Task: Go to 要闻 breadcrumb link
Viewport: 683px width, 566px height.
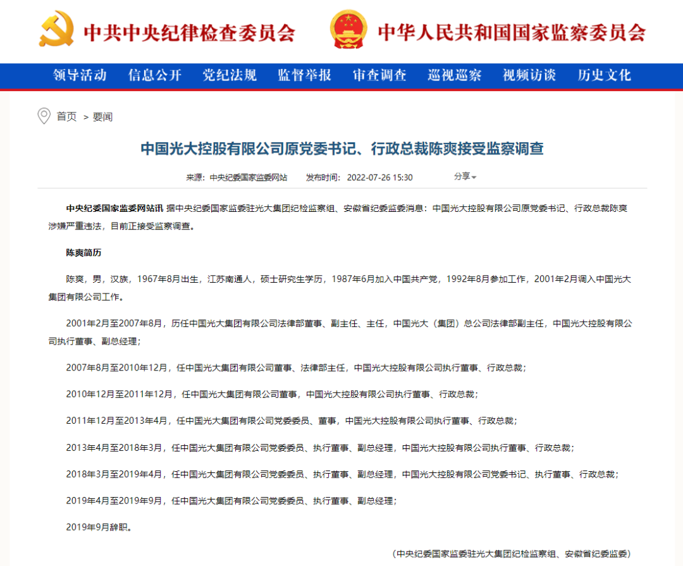Action: point(103,117)
